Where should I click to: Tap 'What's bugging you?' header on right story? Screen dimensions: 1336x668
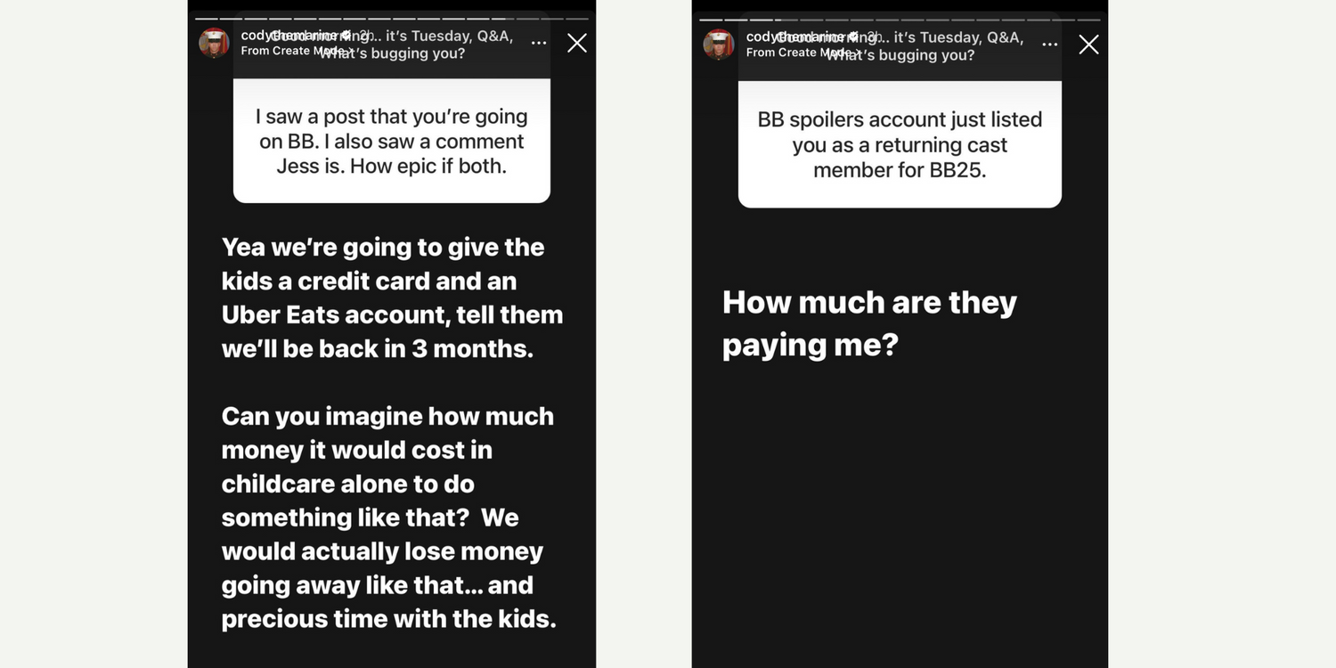901,55
